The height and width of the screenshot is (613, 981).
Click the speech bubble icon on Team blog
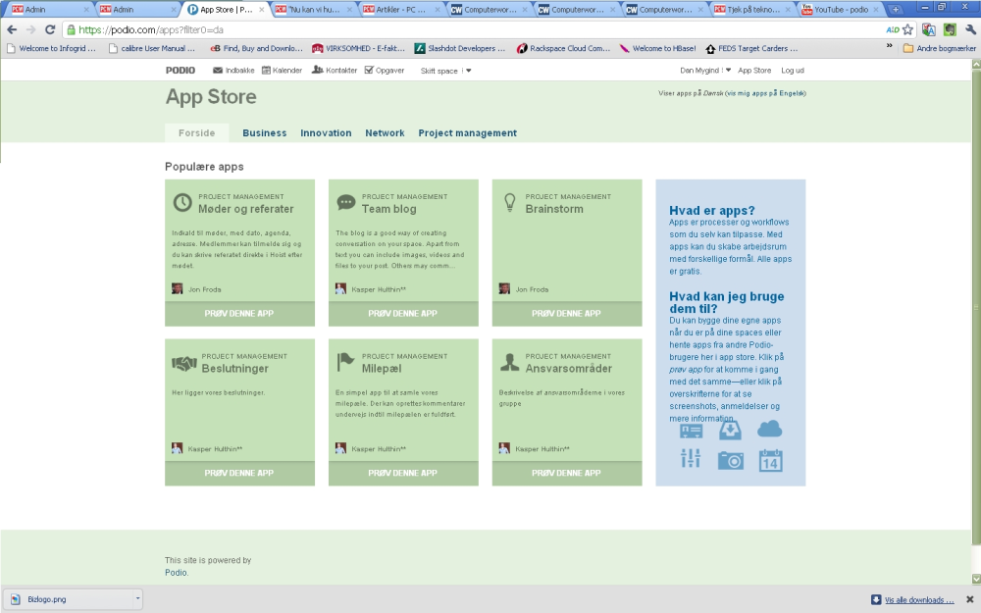pyautogui.click(x=345, y=202)
